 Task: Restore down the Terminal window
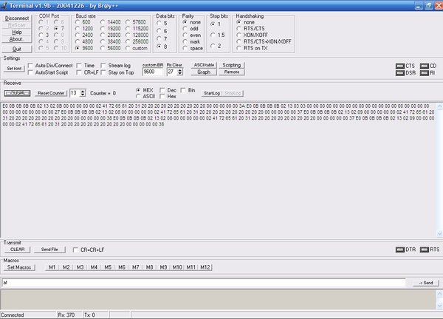tap(428, 5)
